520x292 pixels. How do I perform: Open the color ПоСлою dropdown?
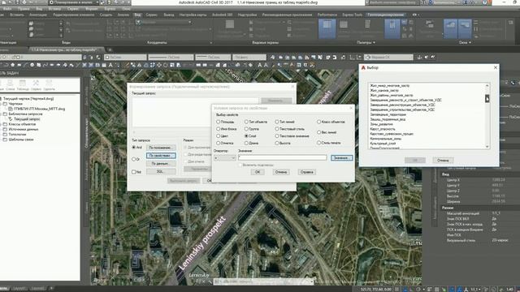pos(125,58)
